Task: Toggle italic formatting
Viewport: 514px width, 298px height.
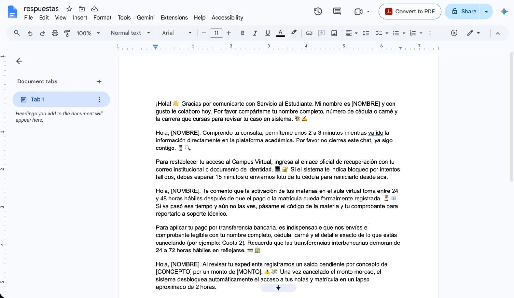Action: click(x=255, y=33)
